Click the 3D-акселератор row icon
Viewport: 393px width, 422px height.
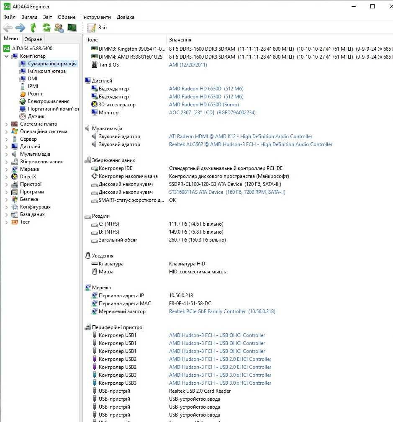[94, 104]
